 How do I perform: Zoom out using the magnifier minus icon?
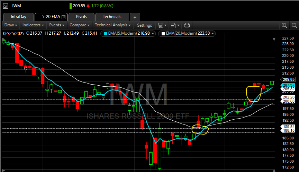[x=293, y=25]
